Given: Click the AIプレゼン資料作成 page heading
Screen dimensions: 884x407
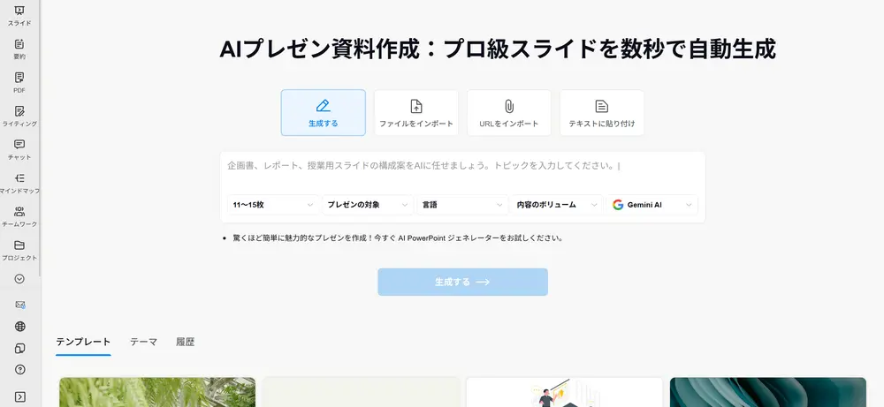Looking at the screenshot, I should click(x=497, y=49).
